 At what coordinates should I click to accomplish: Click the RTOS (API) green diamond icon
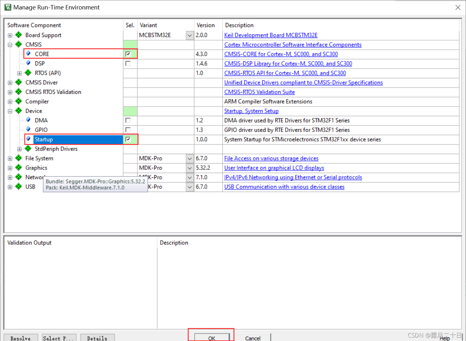coord(28,73)
